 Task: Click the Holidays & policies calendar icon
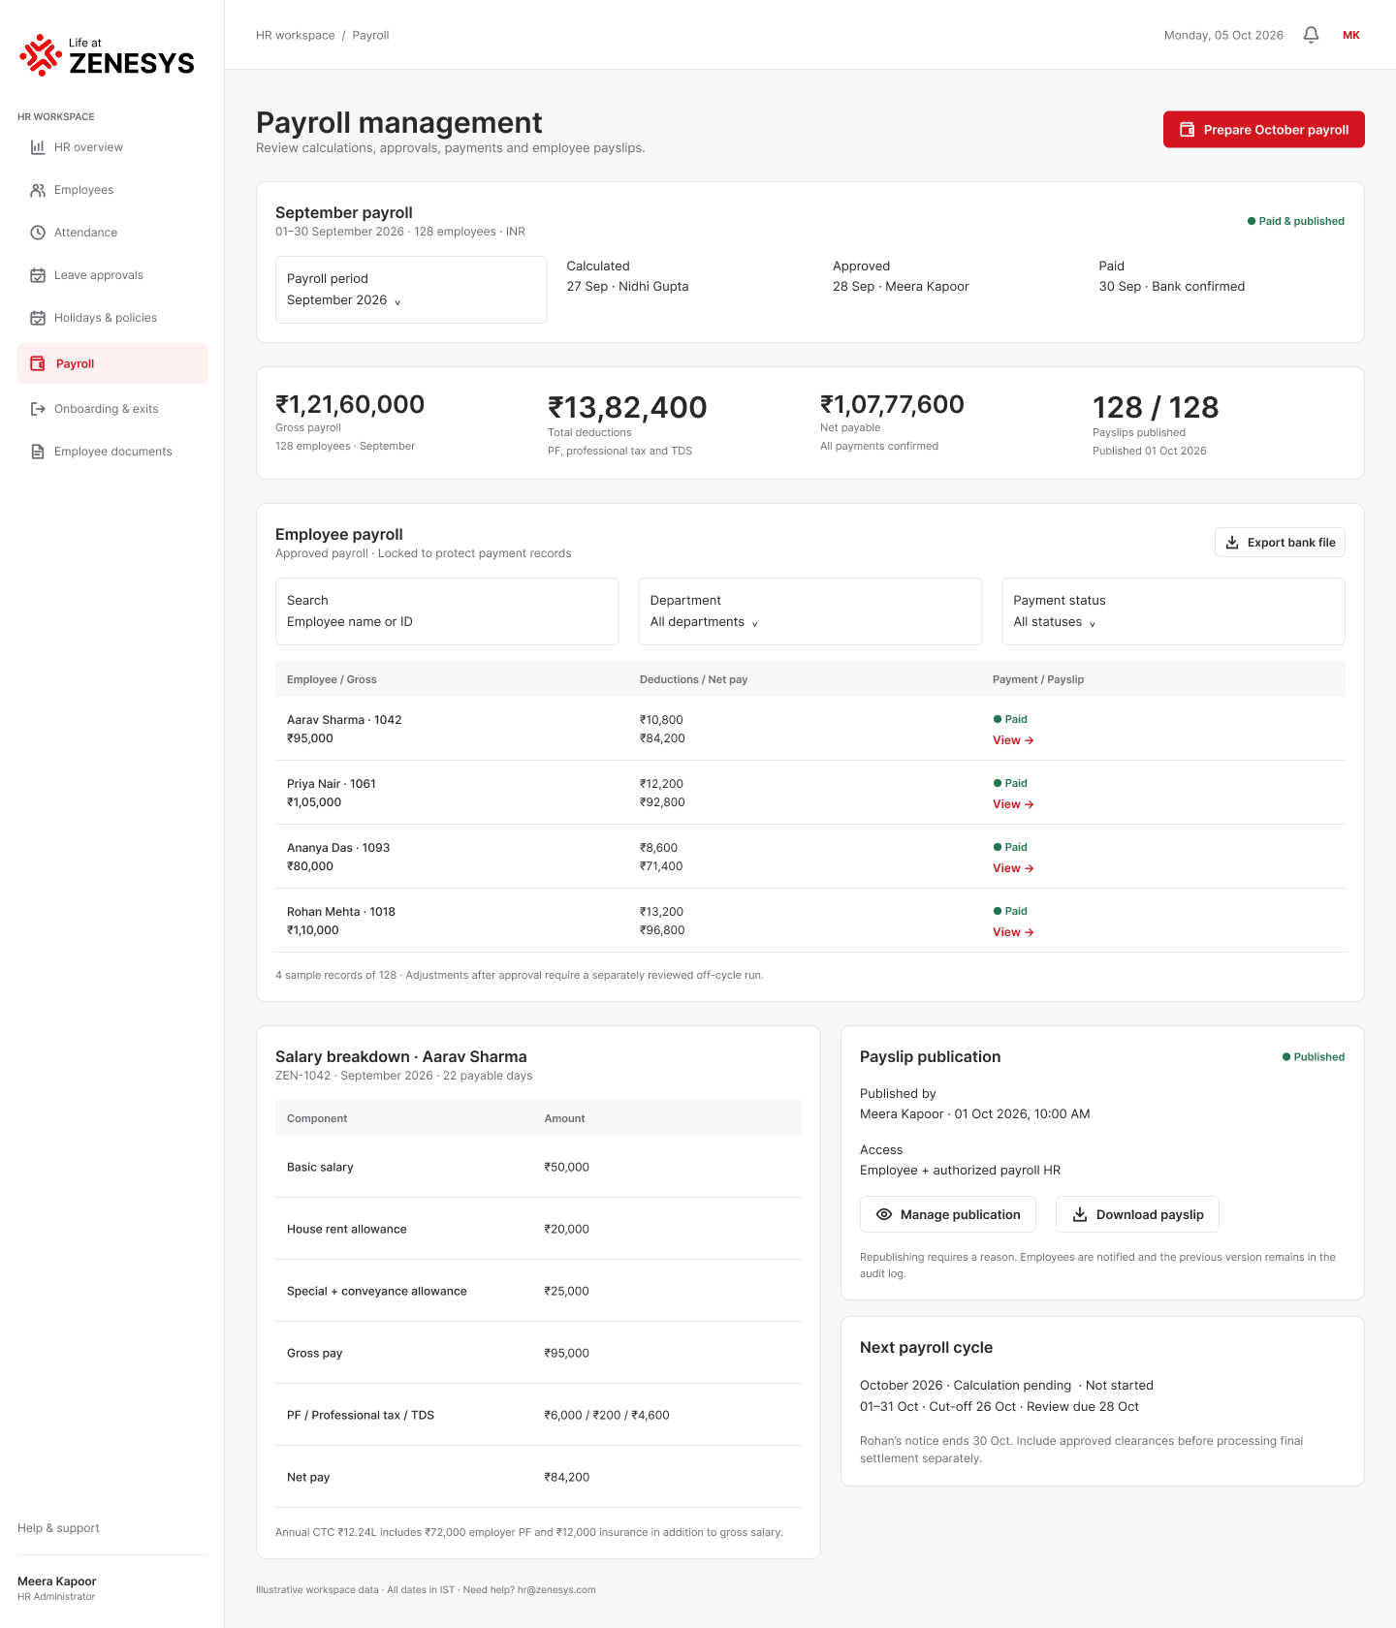(x=38, y=318)
